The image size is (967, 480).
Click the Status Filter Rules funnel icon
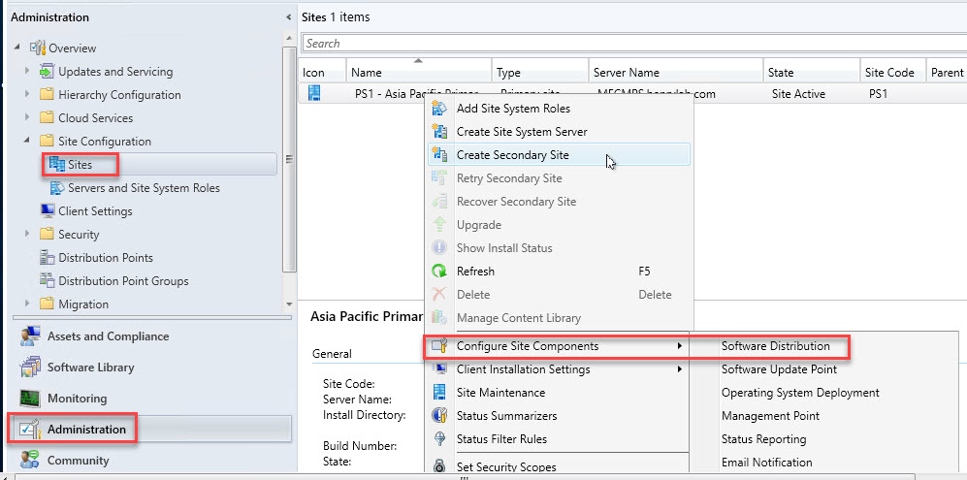[x=439, y=439]
